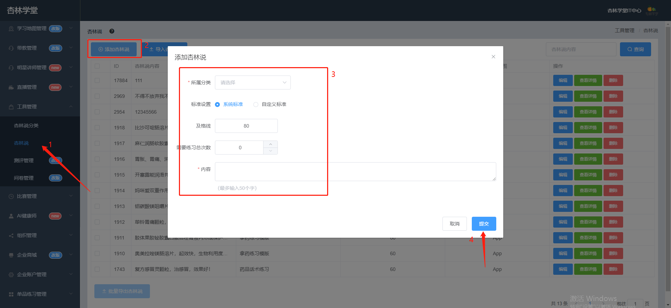Click the user avatar in top right
This screenshot has height=308, width=671.
point(652,10)
